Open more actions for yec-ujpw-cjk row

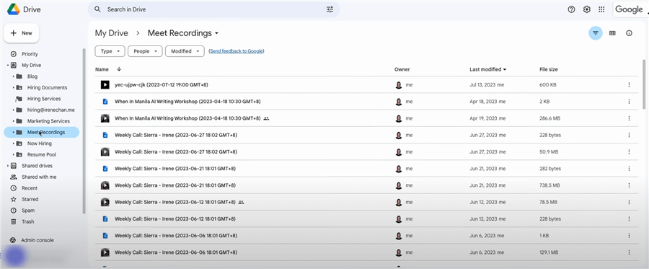coord(629,85)
